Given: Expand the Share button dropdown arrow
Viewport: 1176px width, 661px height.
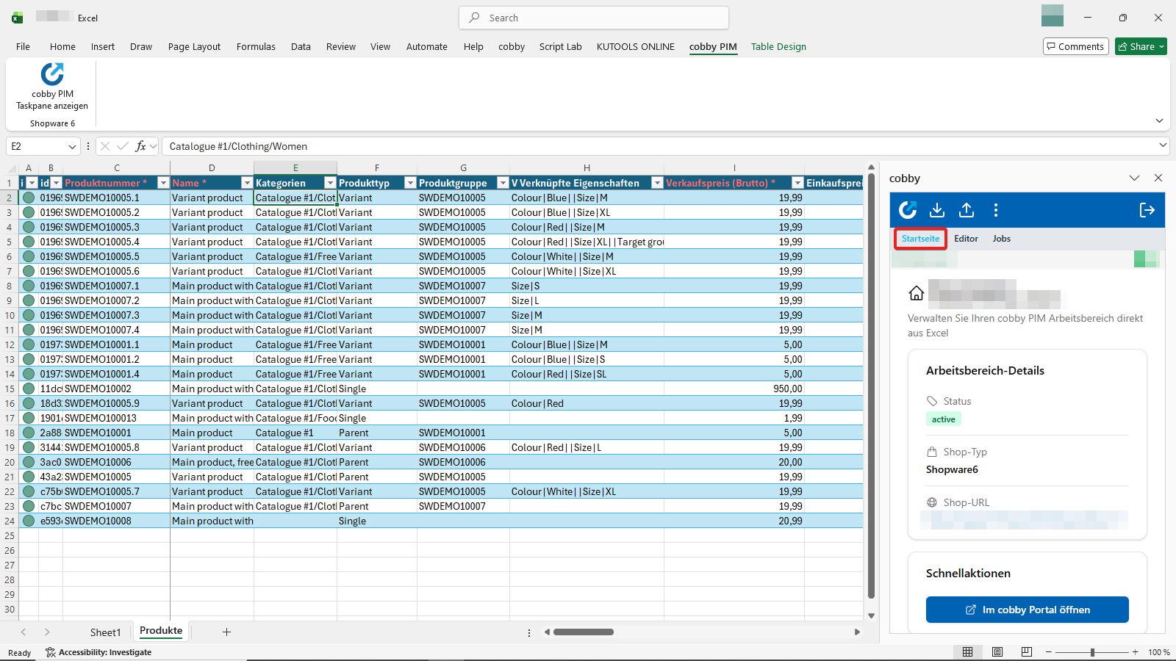Looking at the screenshot, I should point(1160,46).
